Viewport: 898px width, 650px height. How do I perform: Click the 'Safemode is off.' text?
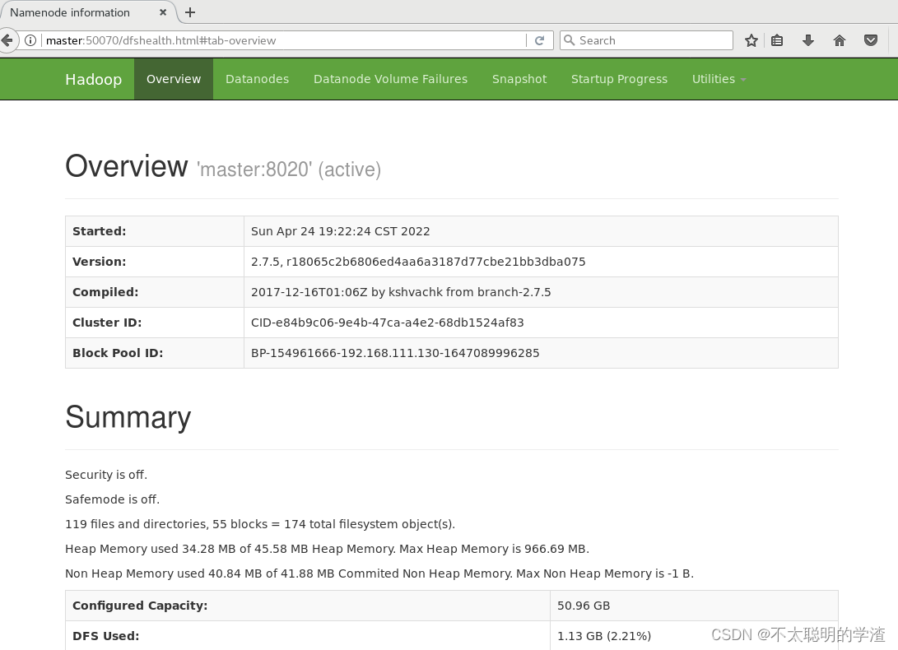coord(112,499)
